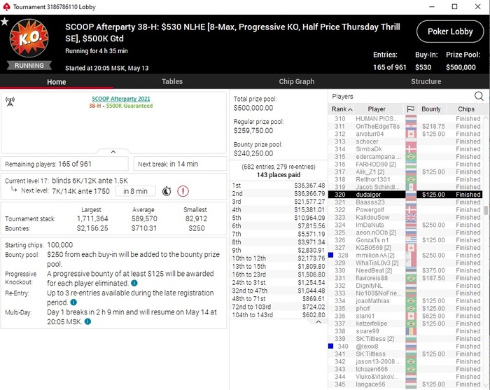The height and width of the screenshot is (390, 490).
Task: Open Multi-Day info icon
Action: pos(87,321)
